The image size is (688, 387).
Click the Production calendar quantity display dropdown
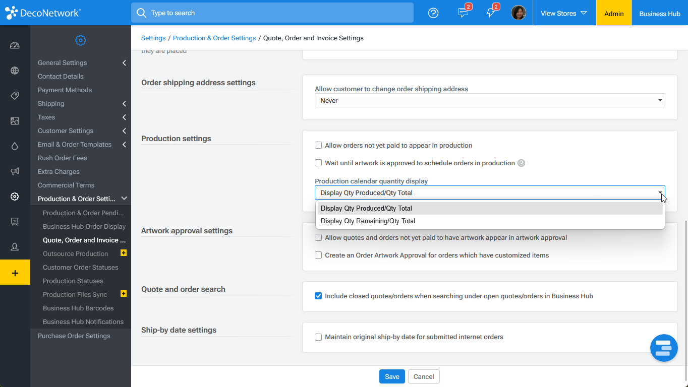coord(490,192)
